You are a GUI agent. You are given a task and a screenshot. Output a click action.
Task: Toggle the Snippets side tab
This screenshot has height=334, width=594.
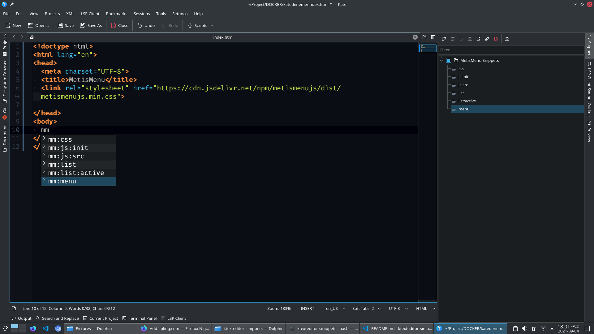tap(589, 45)
